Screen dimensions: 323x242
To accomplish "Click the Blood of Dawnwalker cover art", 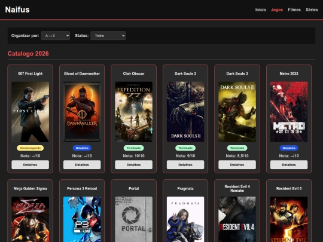I will 82,112.
